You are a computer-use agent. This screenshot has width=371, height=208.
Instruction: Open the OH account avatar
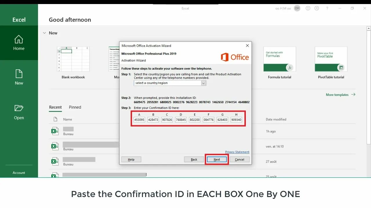coord(297,8)
